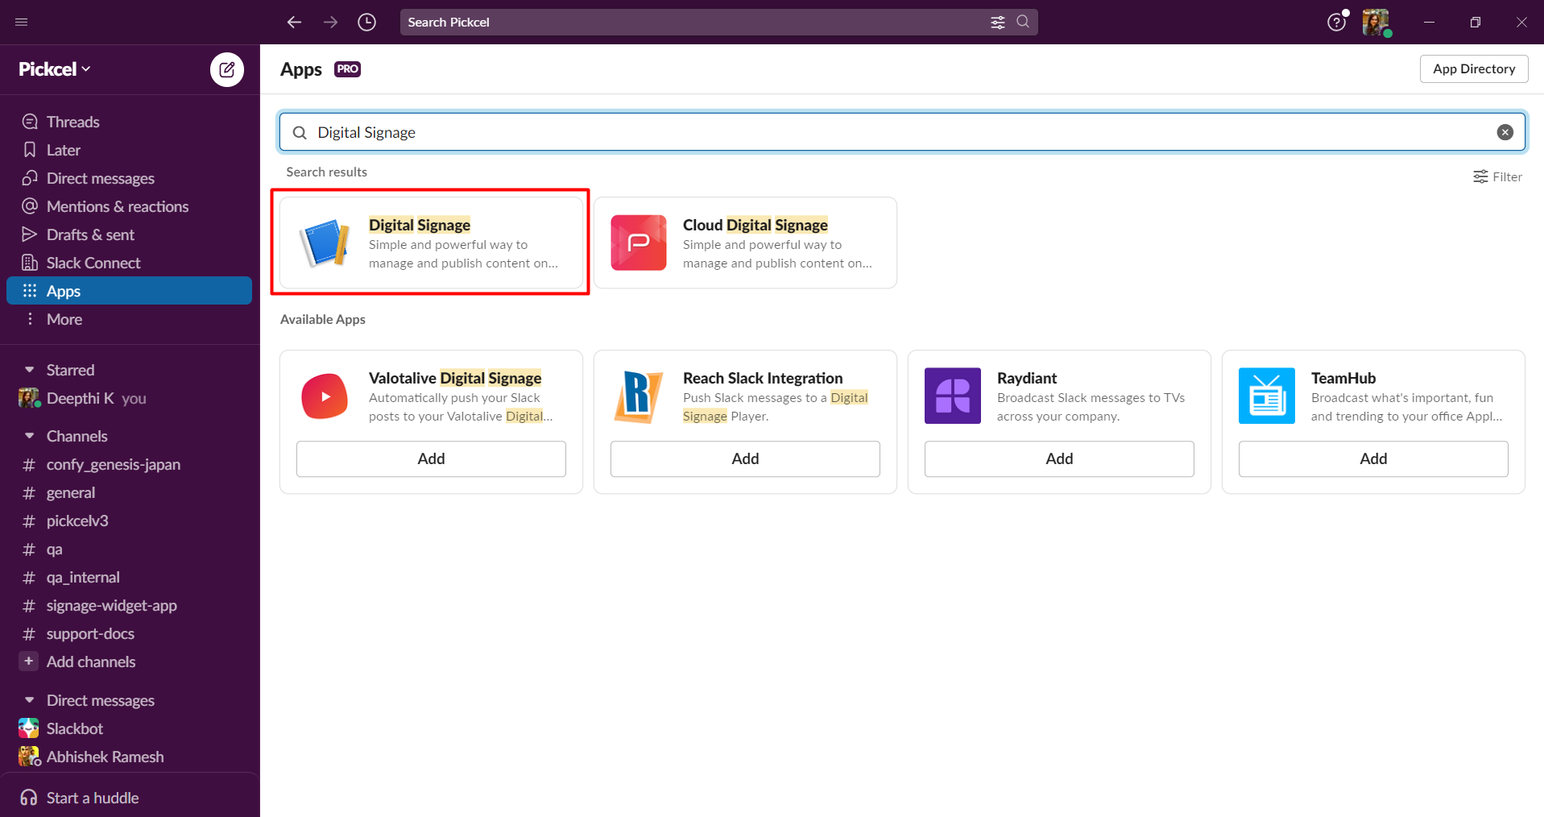The width and height of the screenshot is (1544, 817).
Task: Open the help question mark icon
Action: [1337, 22]
